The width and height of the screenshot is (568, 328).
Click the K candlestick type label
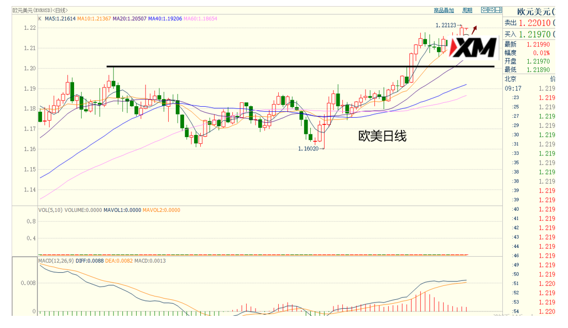[x=40, y=18]
